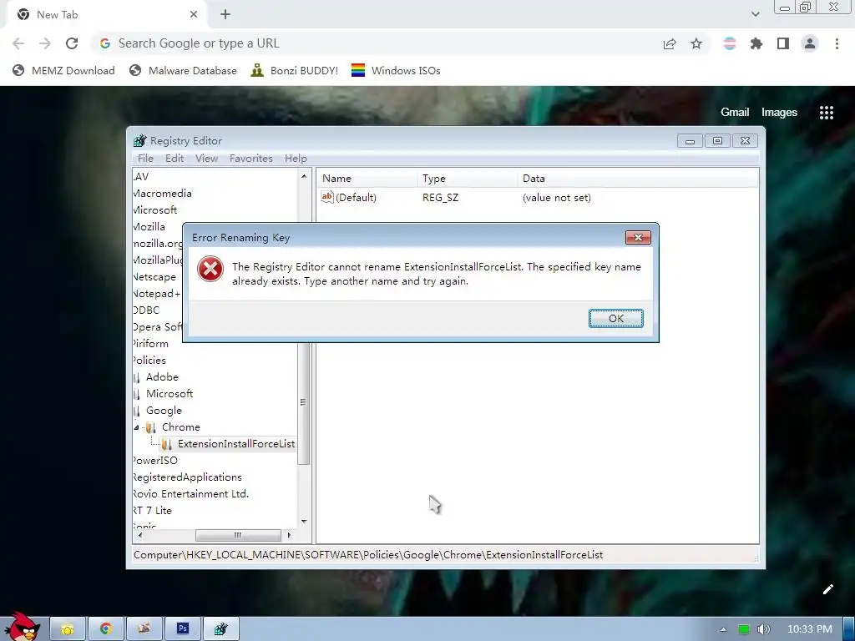
Task: Collapse the Chrome key expander arrow
Action: click(136, 427)
